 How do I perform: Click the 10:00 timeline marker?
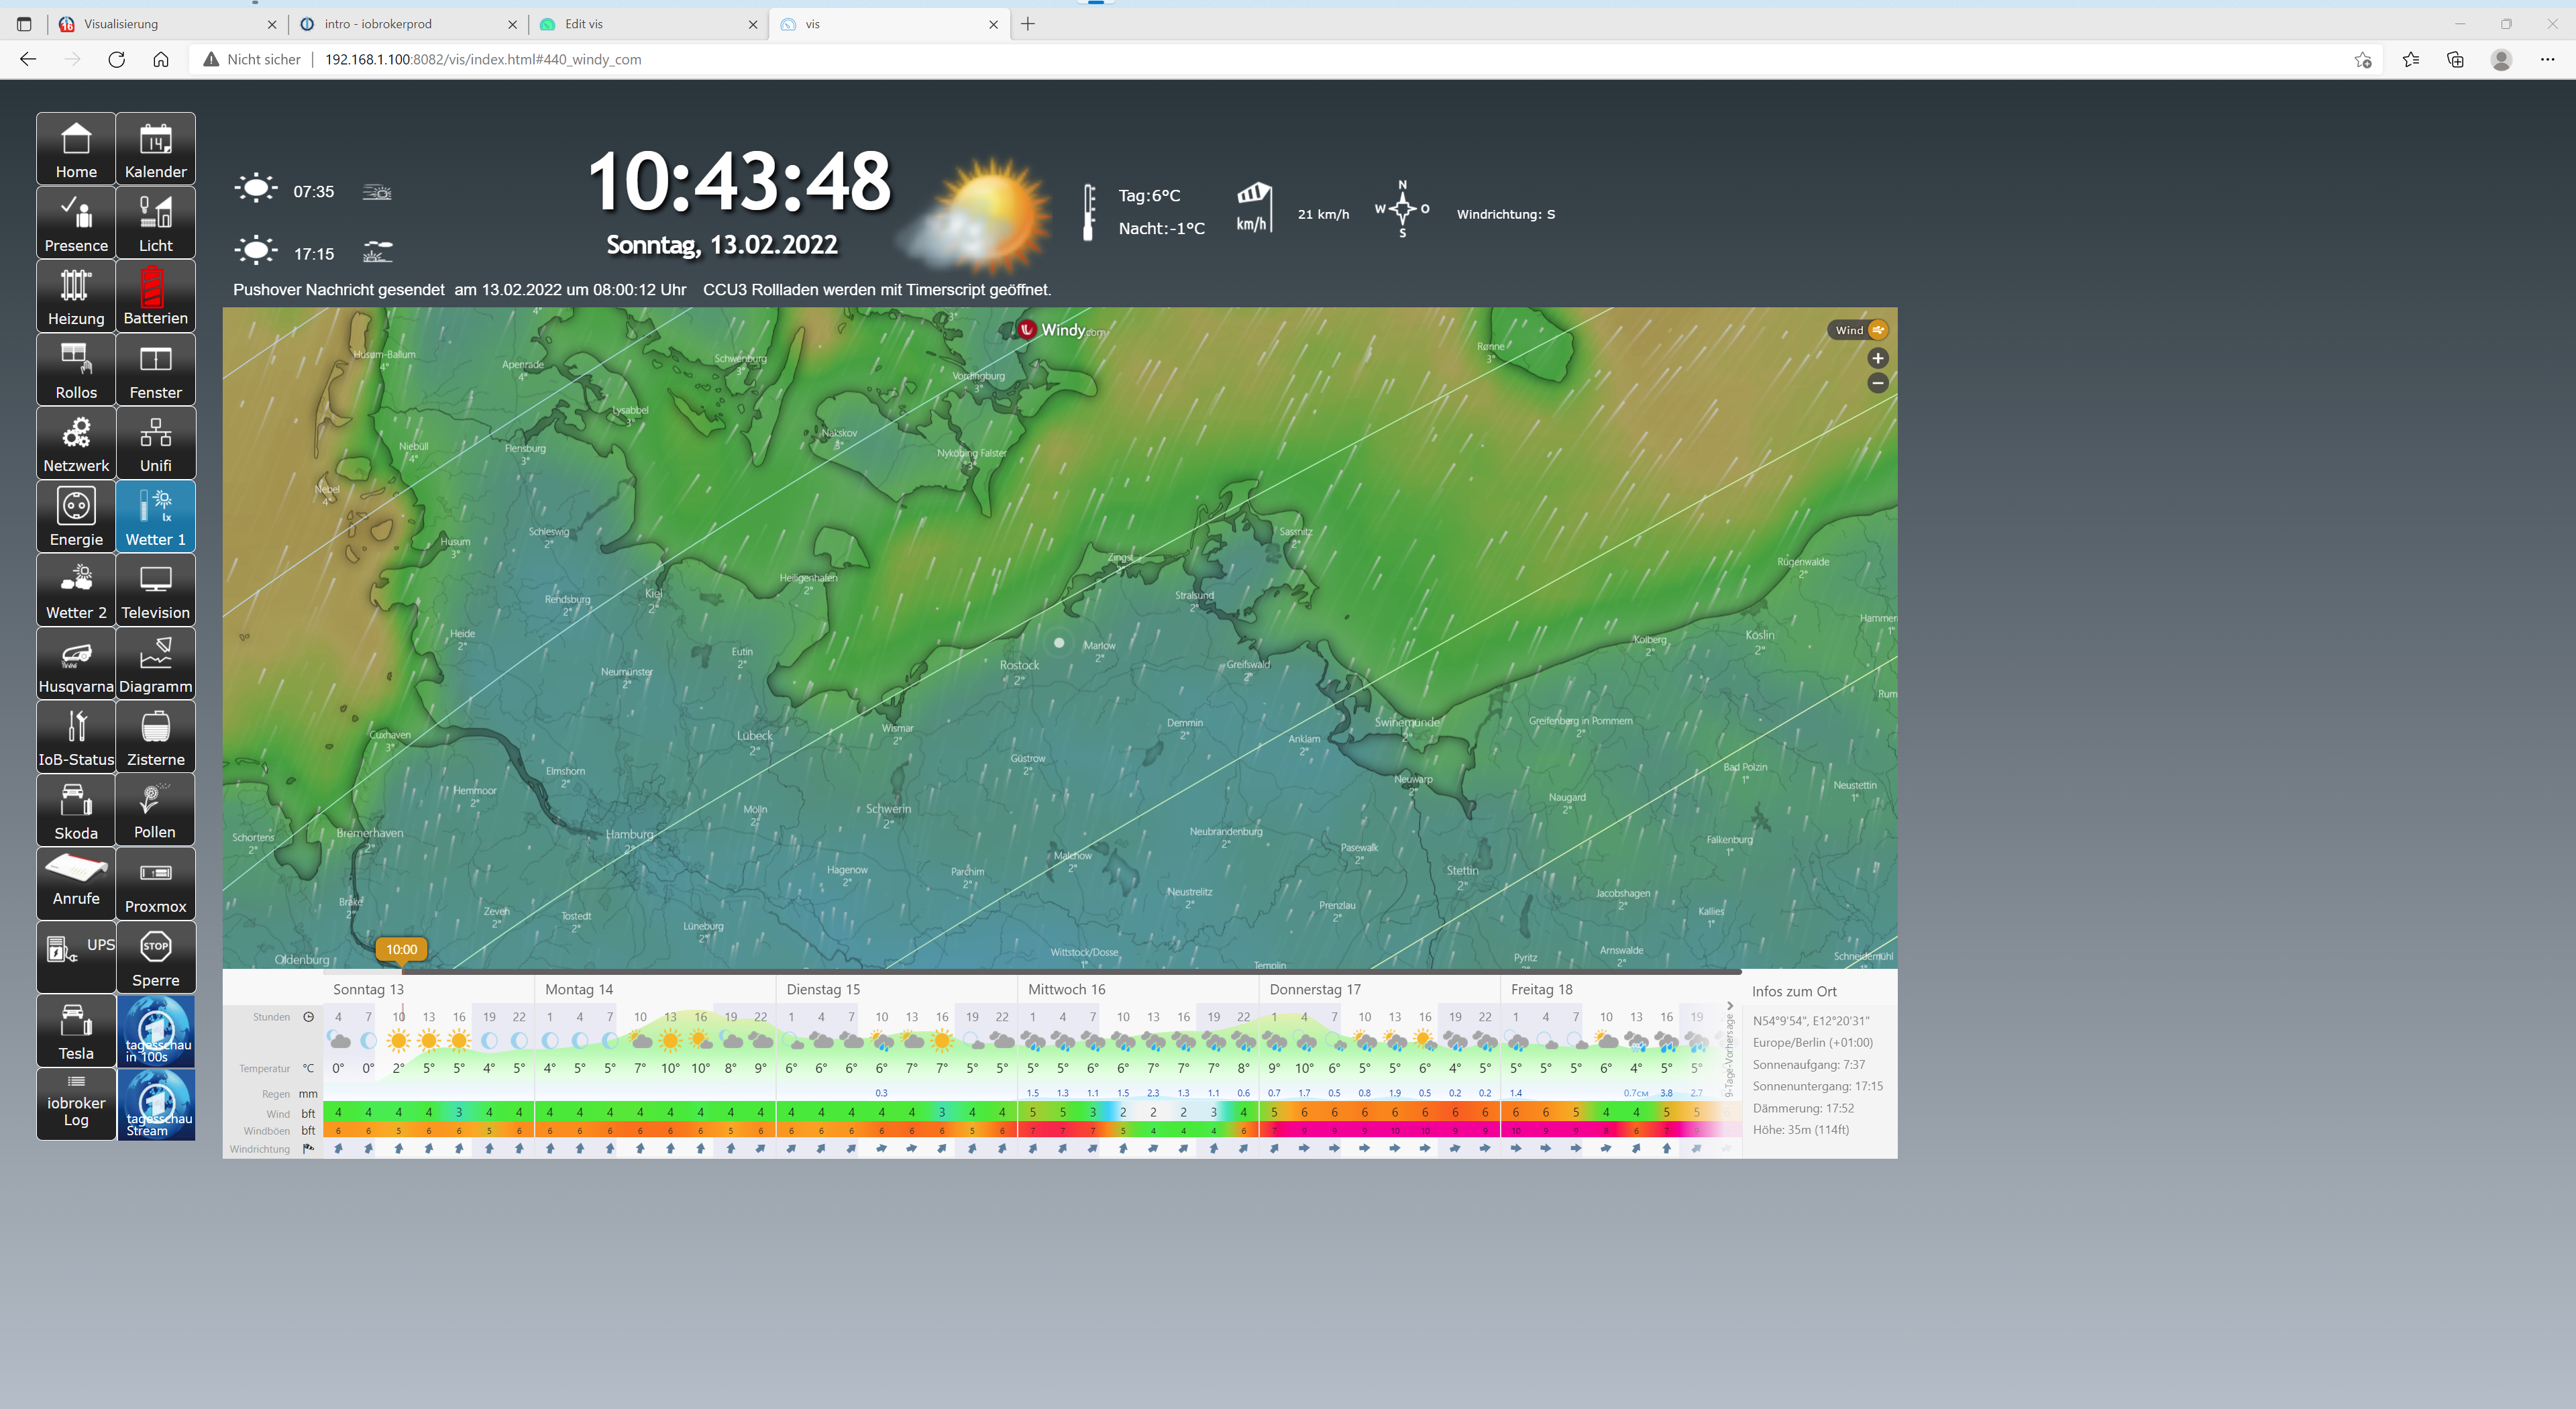401,949
